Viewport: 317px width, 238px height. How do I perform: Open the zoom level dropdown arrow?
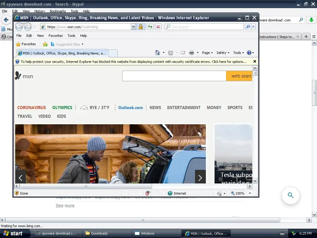pyautogui.click(x=250, y=193)
